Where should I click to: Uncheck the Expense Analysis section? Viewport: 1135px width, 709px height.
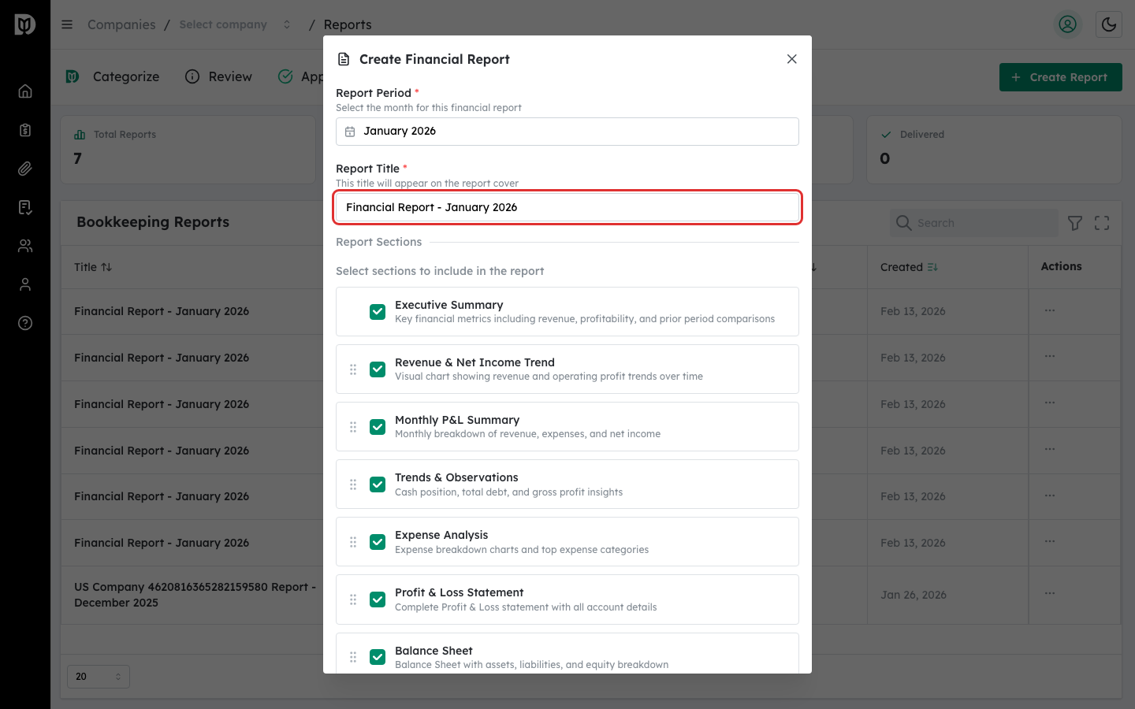[x=378, y=541]
